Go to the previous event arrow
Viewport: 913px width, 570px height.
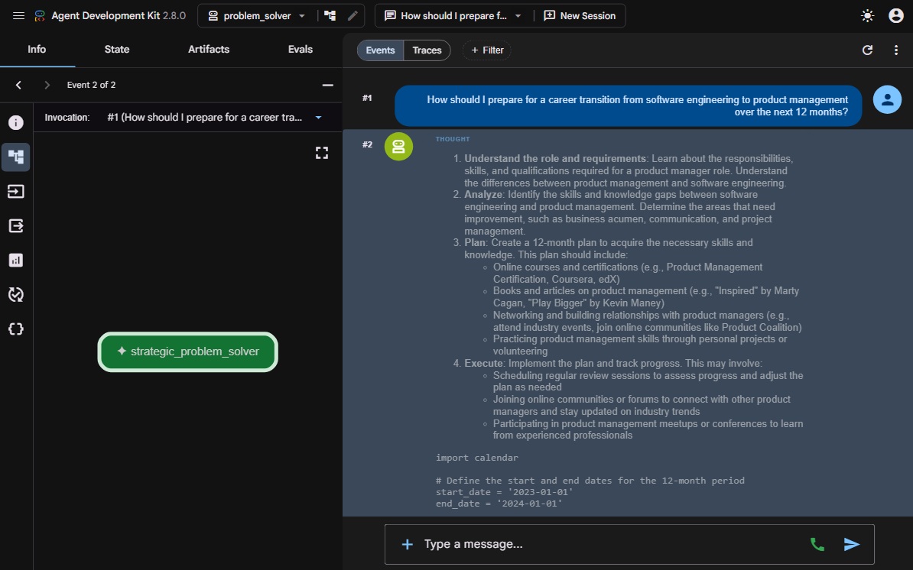click(18, 85)
